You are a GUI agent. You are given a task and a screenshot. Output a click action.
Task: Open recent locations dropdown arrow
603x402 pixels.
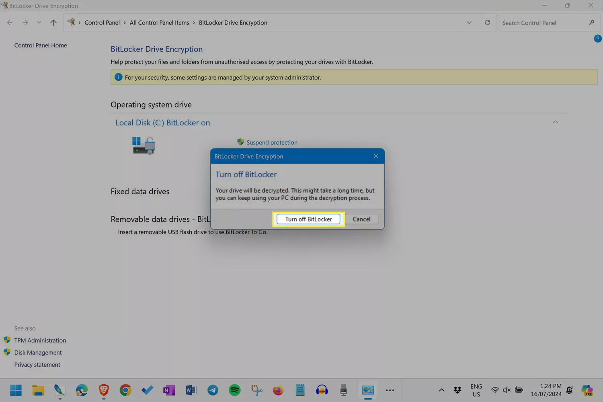39,23
